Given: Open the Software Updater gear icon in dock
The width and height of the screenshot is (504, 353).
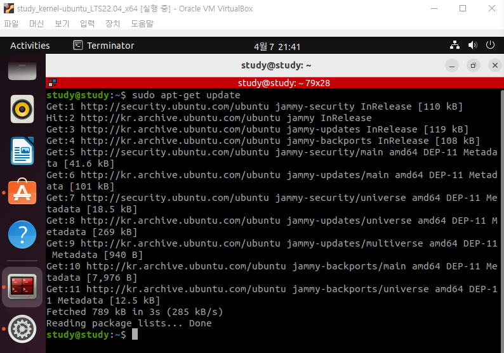Looking at the screenshot, I should [22, 329].
